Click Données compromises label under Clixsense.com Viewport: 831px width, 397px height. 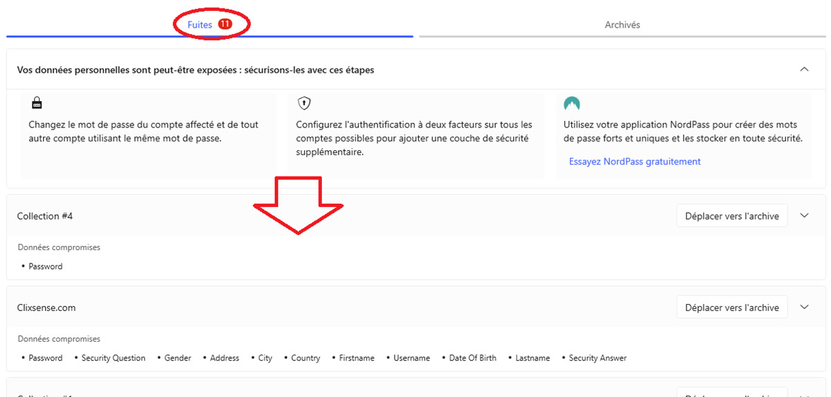(59, 339)
